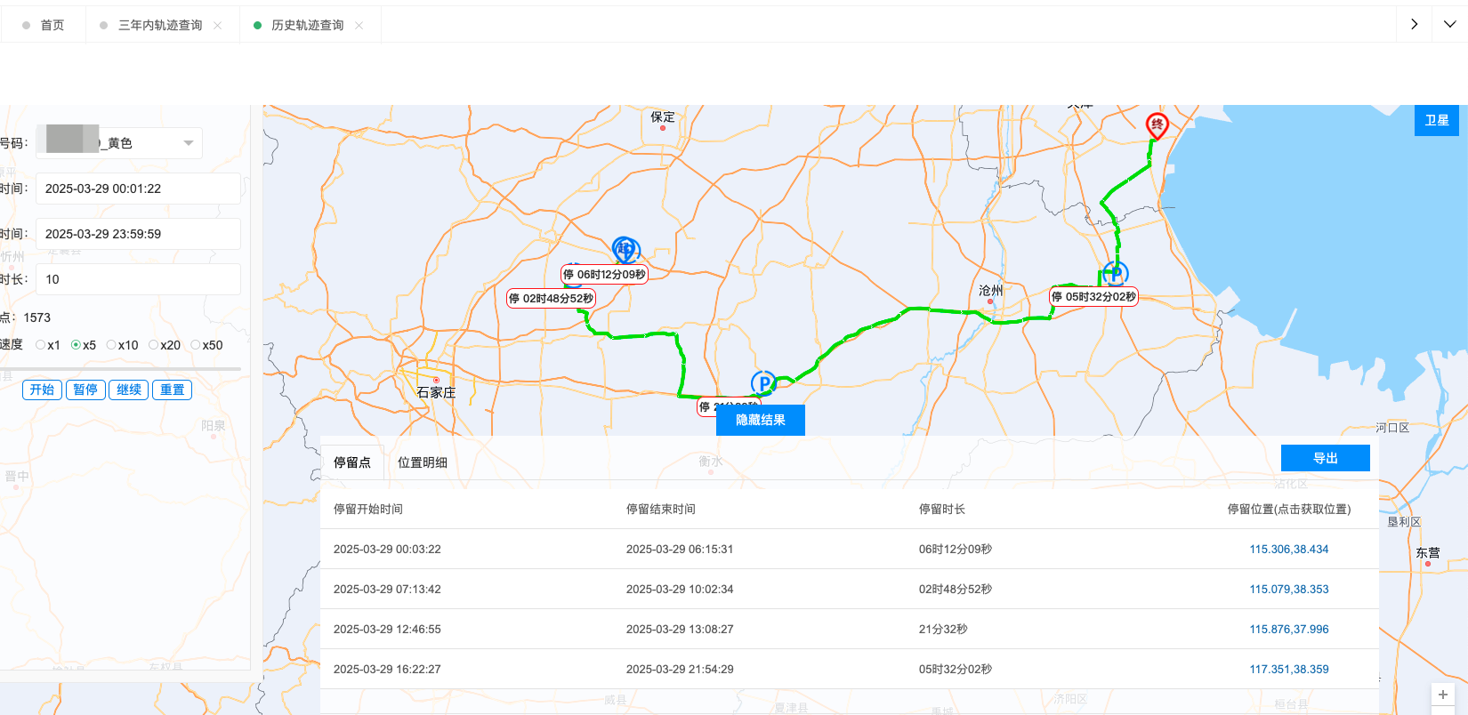Click the red 终 end-point marker

tap(1157, 126)
